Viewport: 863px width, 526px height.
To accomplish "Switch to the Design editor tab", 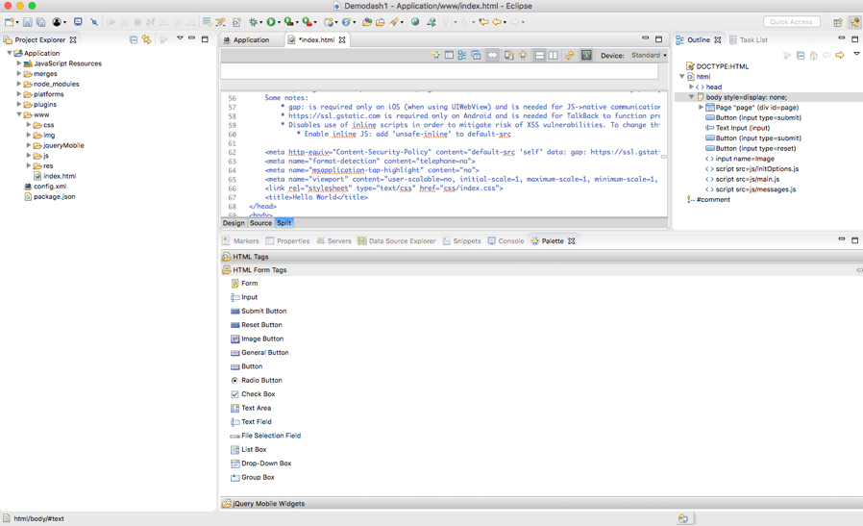I will click(234, 223).
